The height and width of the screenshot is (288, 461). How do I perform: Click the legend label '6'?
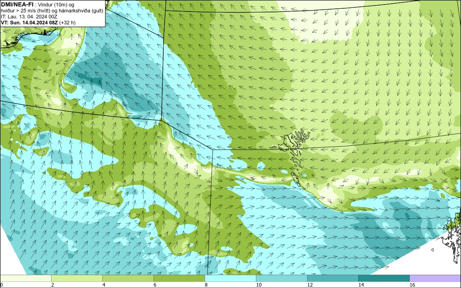click(x=155, y=285)
